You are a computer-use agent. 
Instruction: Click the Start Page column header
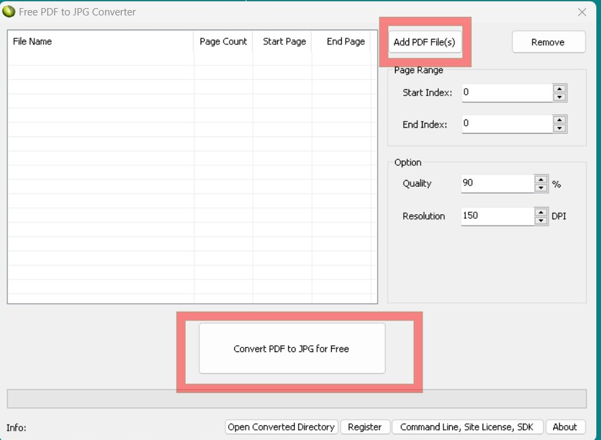point(282,42)
